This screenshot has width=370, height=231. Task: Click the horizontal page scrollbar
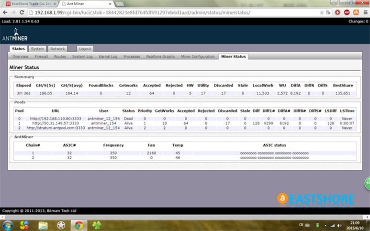pyautogui.click(x=183, y=217)
